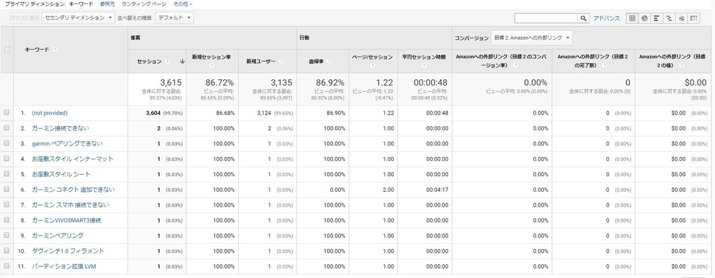Check the box for garmin ペアリングできない row
The height and width of the screenshot is (278, 715).
click(x=7, y=144)
